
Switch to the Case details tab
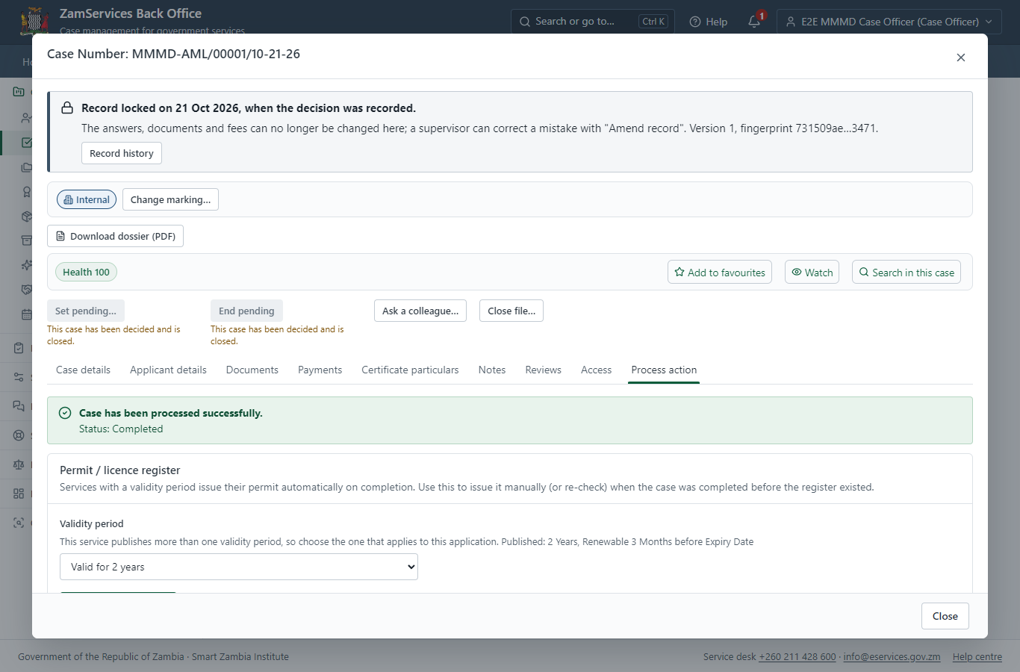[83, 370]
